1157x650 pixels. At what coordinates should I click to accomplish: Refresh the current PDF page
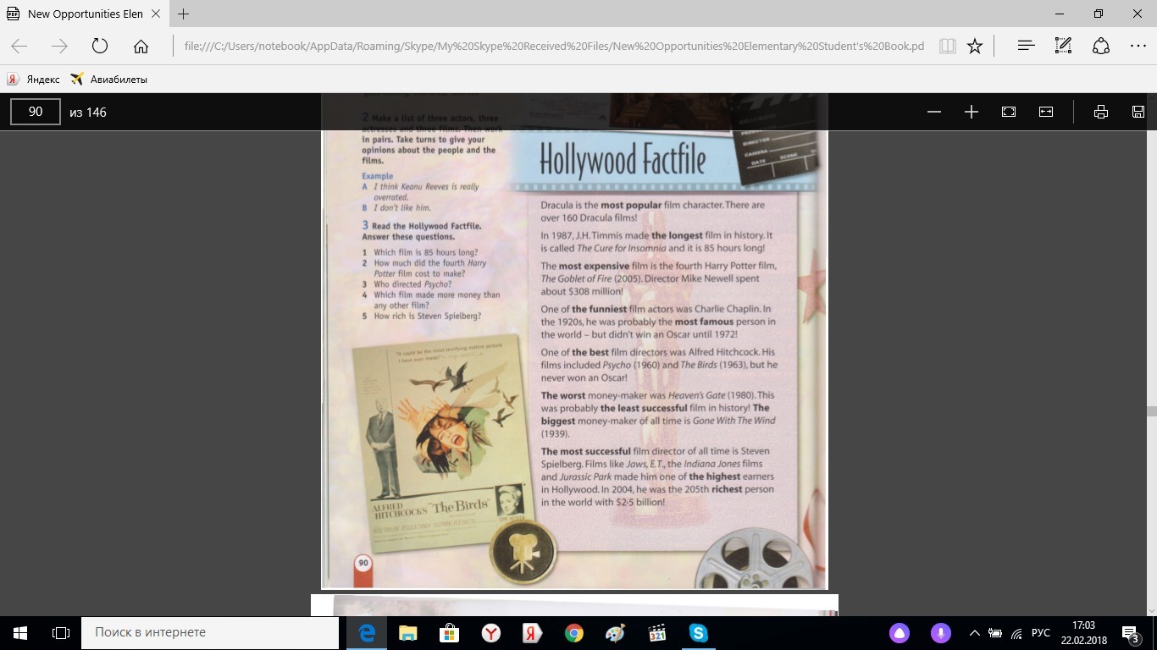tap(100, 47)
